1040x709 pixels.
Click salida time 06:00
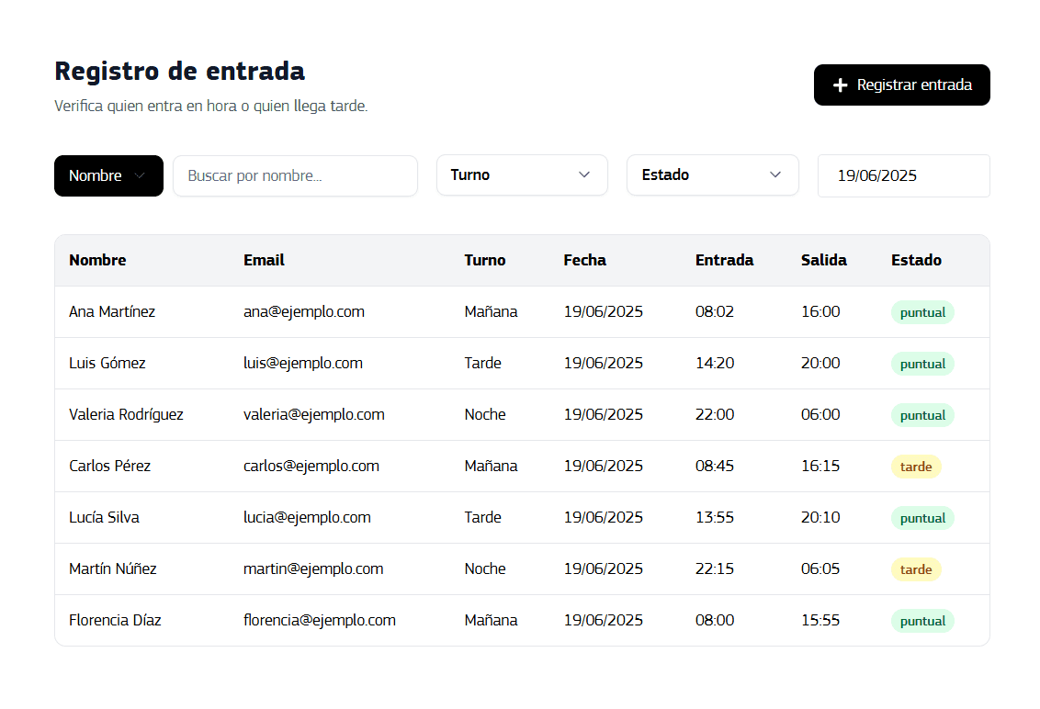pyautogui.click(x=820, y=414)
